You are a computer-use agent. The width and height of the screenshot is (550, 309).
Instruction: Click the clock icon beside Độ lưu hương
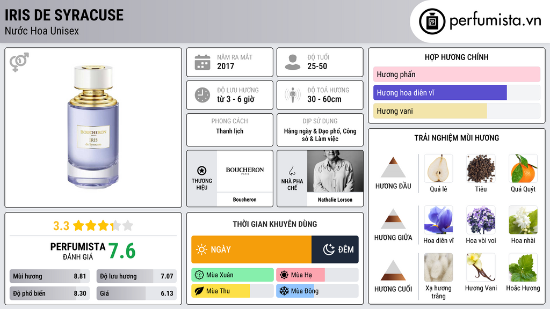pyautogui.click(x=202, y=95)
